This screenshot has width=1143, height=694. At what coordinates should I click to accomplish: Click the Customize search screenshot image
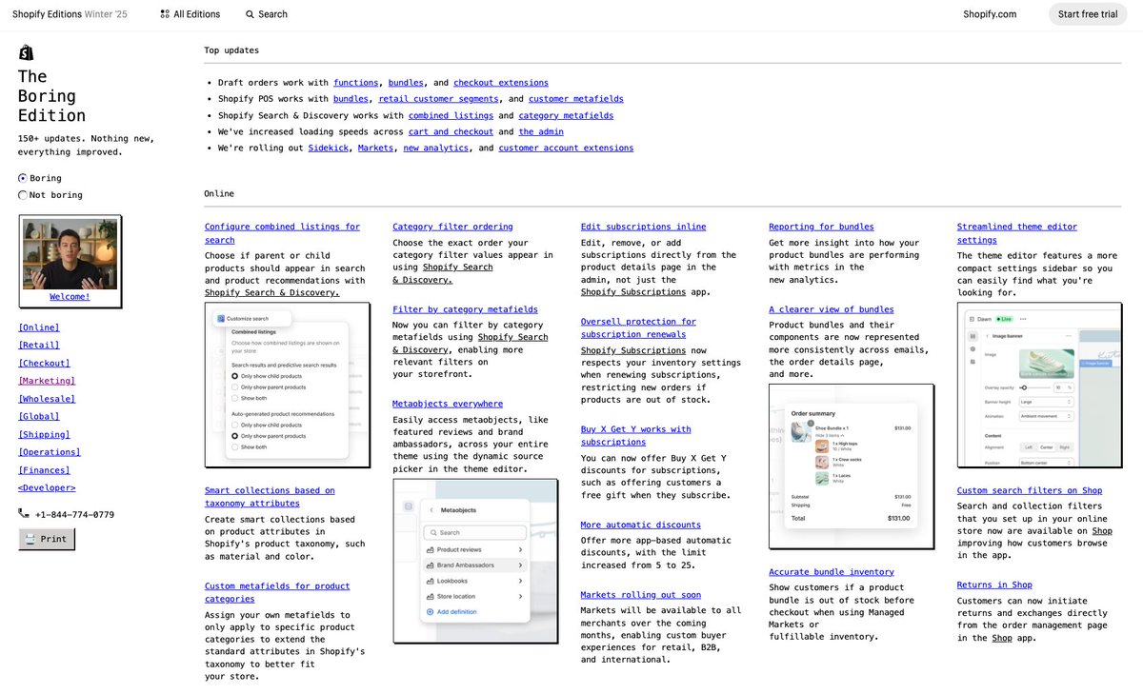pos(288,385)
